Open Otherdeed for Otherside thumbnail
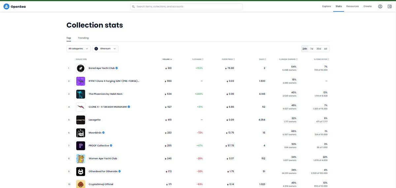Image resolution: width=396 pixels, height=188 pixels. 81,172
